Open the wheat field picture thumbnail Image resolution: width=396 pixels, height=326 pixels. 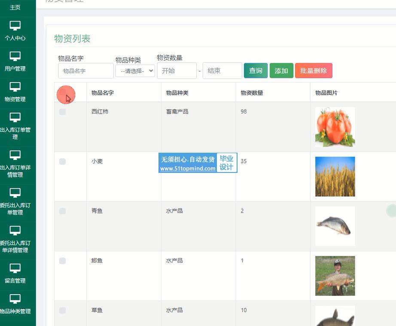pyautogui.click(x=335, y=176)
